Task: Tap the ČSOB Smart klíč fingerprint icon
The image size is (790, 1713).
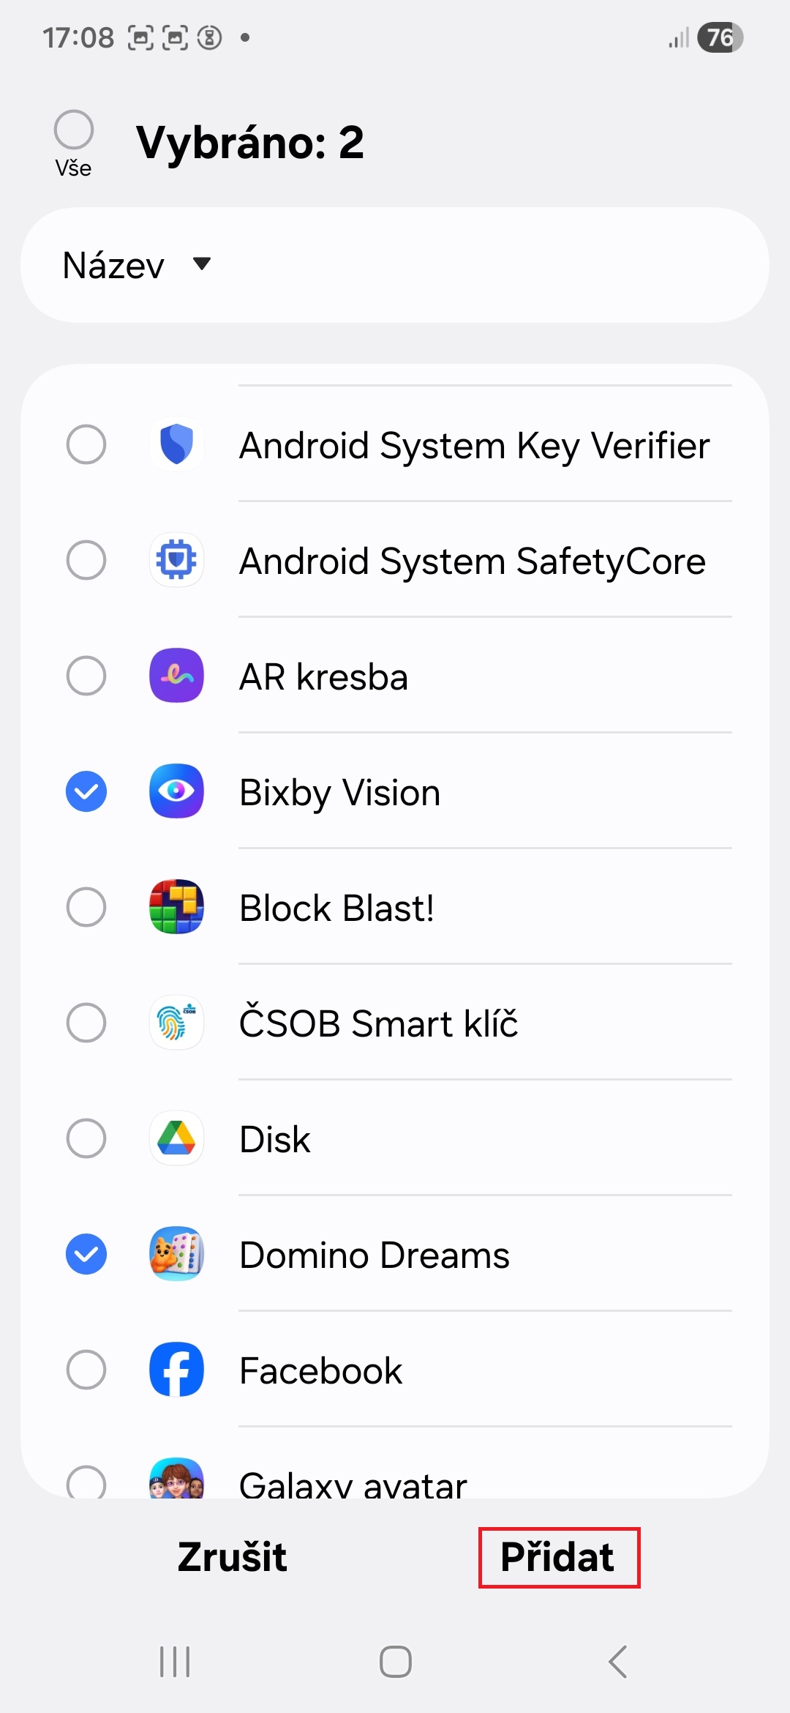Action: point(176,1023)
